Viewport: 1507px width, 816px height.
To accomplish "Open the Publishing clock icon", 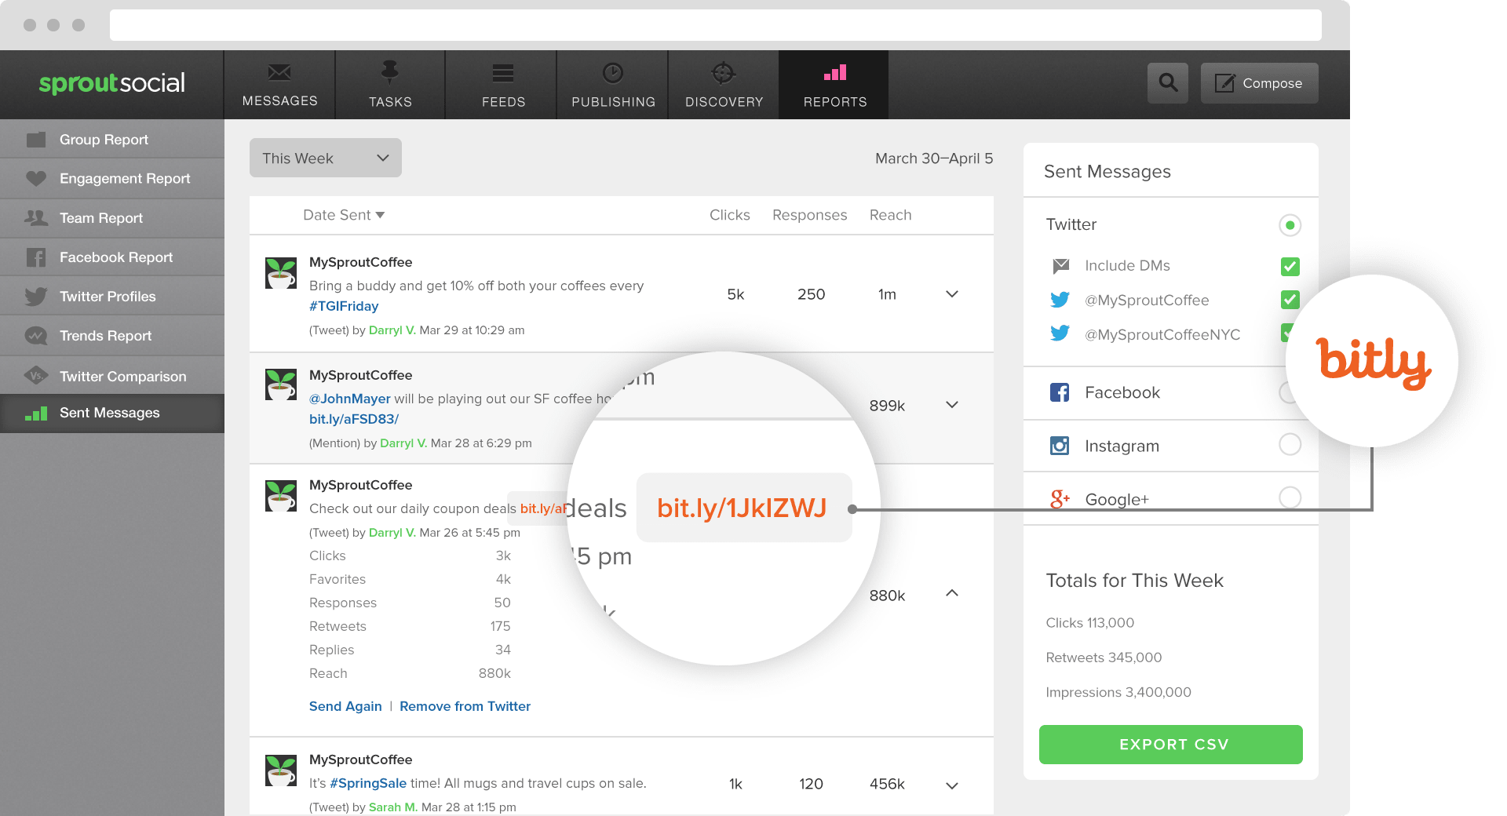I will click(x=613, y=73).
